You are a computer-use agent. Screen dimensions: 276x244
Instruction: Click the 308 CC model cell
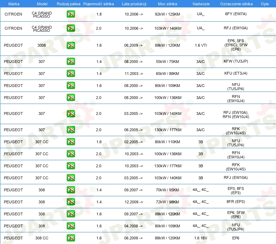pos(42,238)
